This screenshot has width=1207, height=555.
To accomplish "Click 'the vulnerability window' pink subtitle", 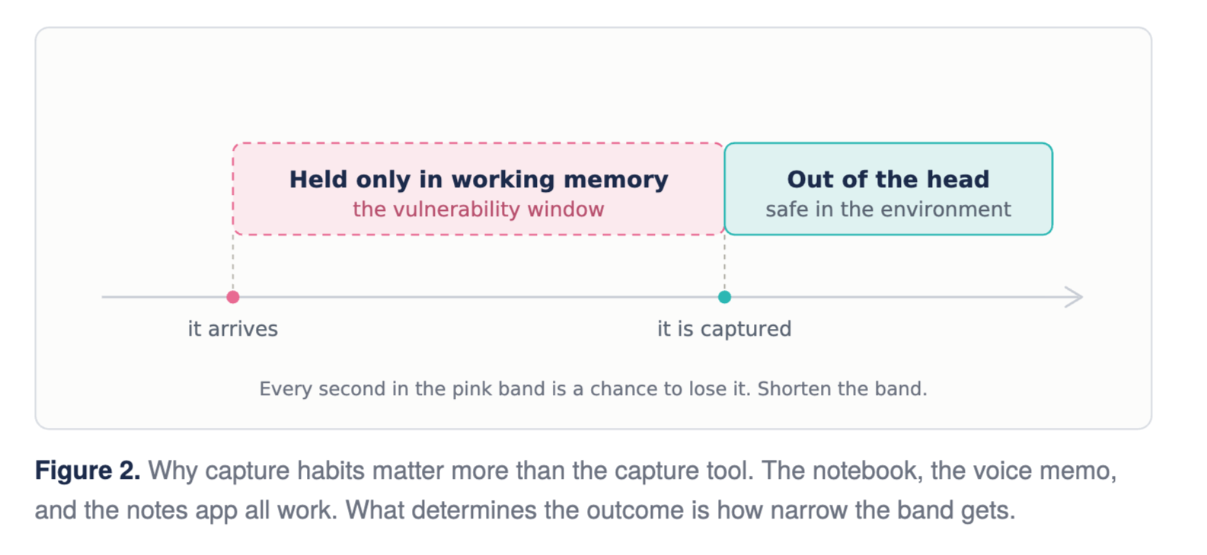I will click(x=478, y=209).
